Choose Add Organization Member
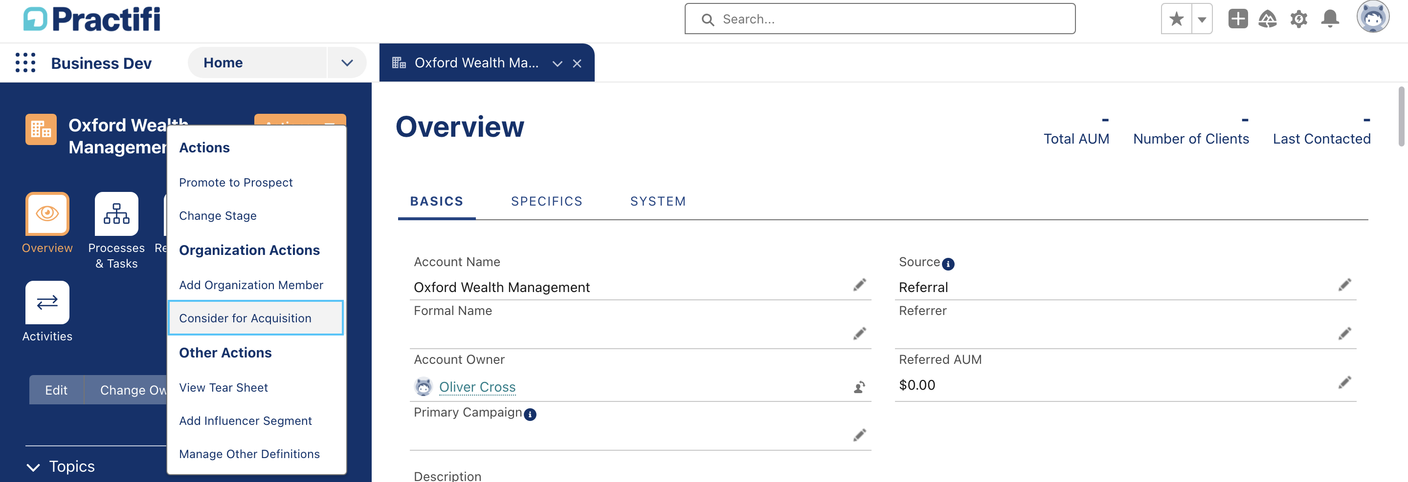 click(251, 285)
